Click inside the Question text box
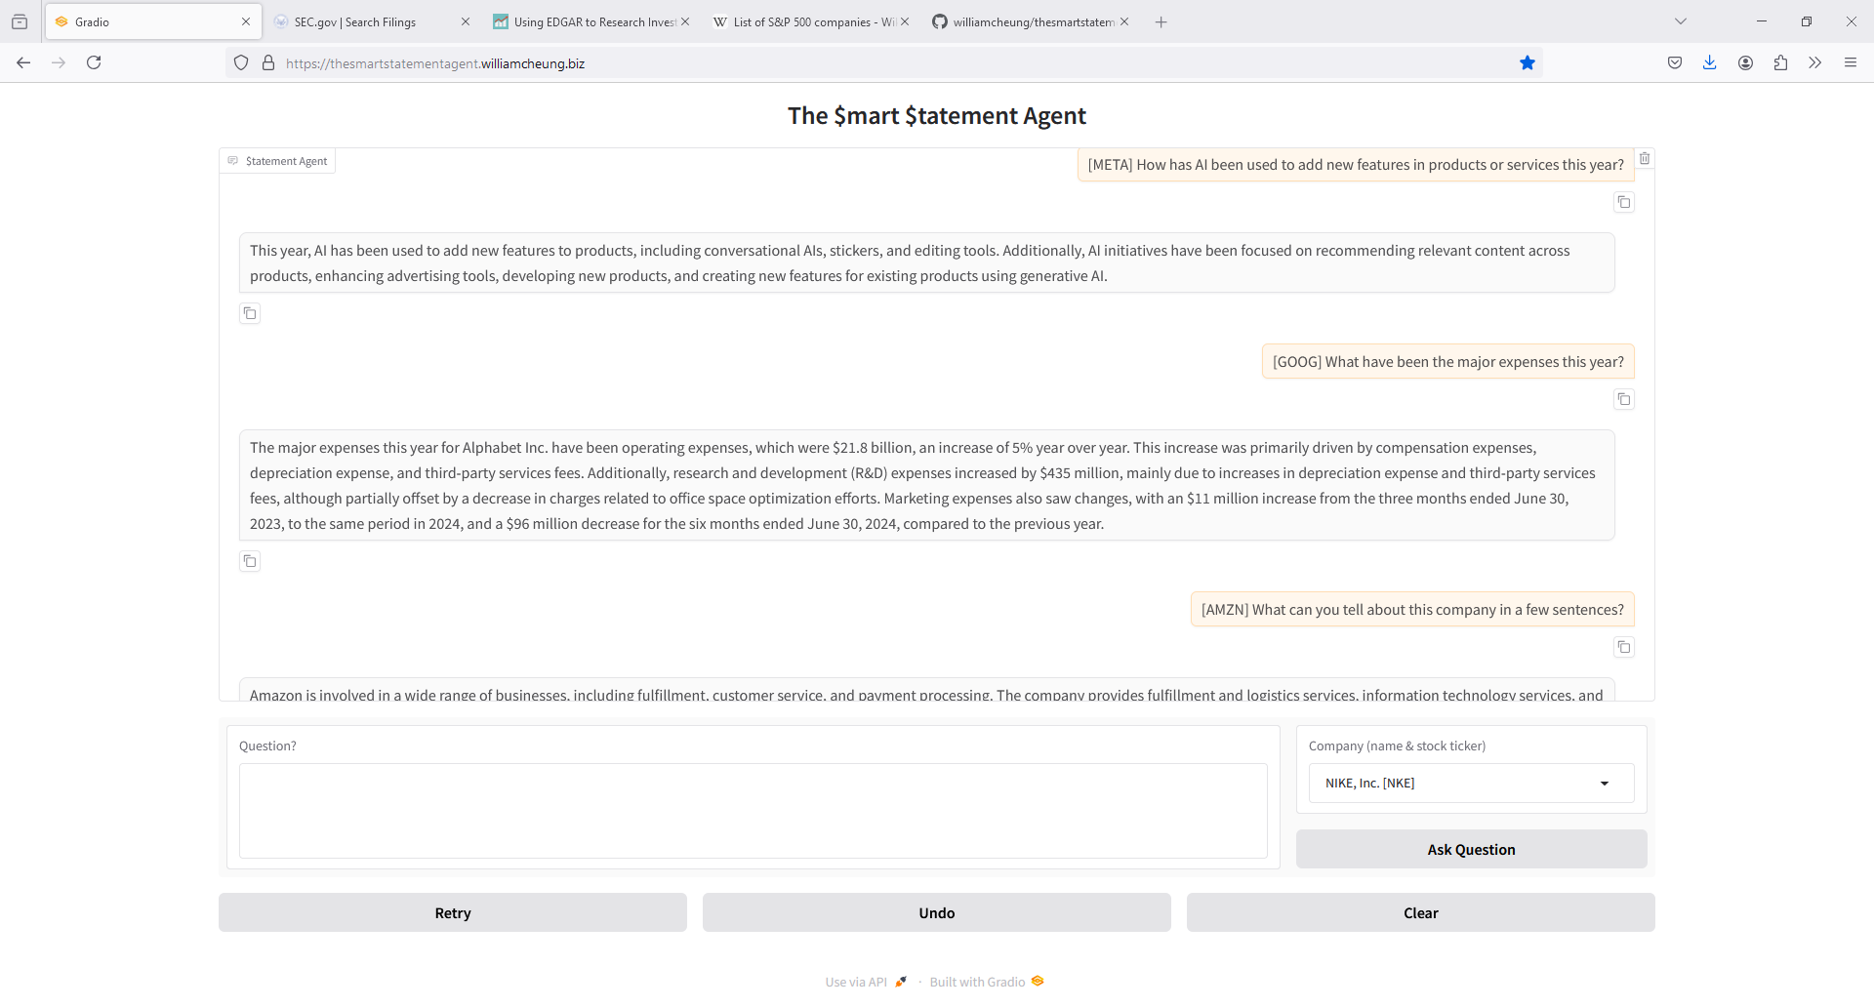1874x1007 pixels. [x=752, y=811]
